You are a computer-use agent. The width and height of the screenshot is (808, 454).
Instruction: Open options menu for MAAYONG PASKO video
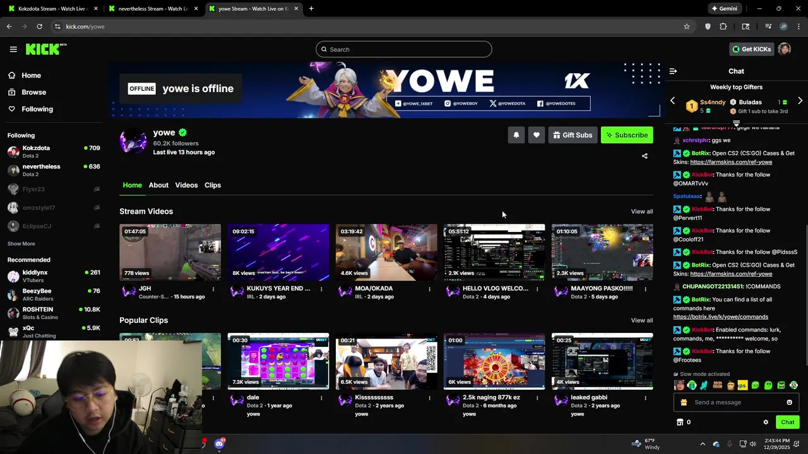point(645,289)
